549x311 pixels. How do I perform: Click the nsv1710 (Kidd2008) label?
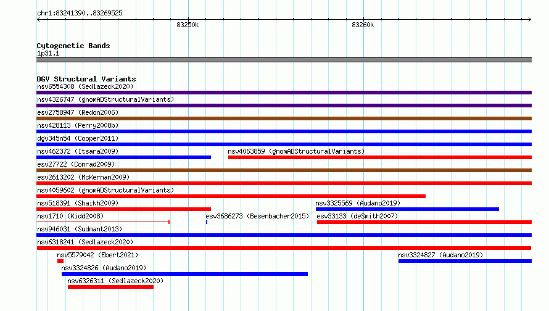[70, 216]
